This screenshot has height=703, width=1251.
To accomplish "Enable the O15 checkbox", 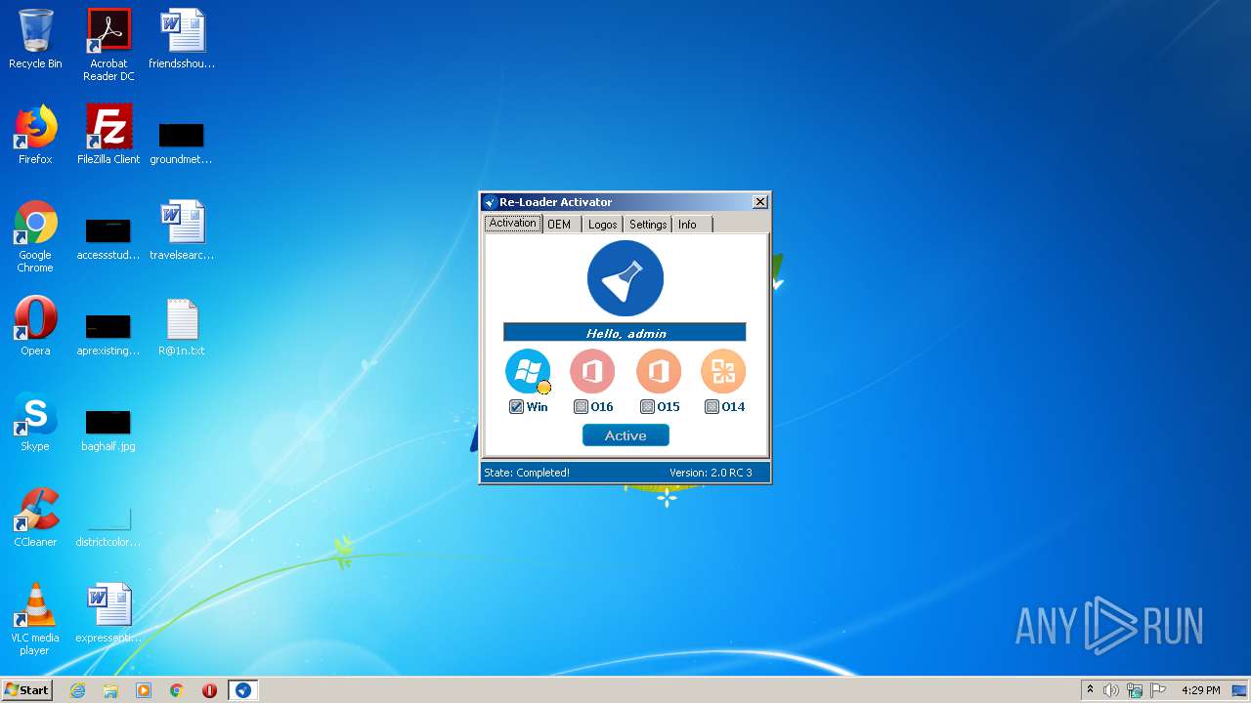I will click(646, 407).
